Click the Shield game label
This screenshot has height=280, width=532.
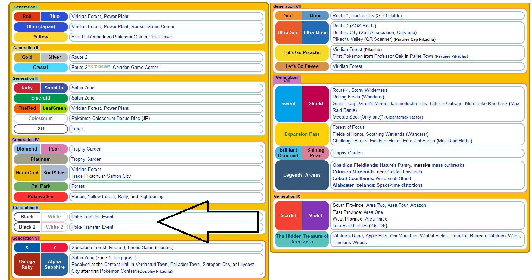coord(316,104)
